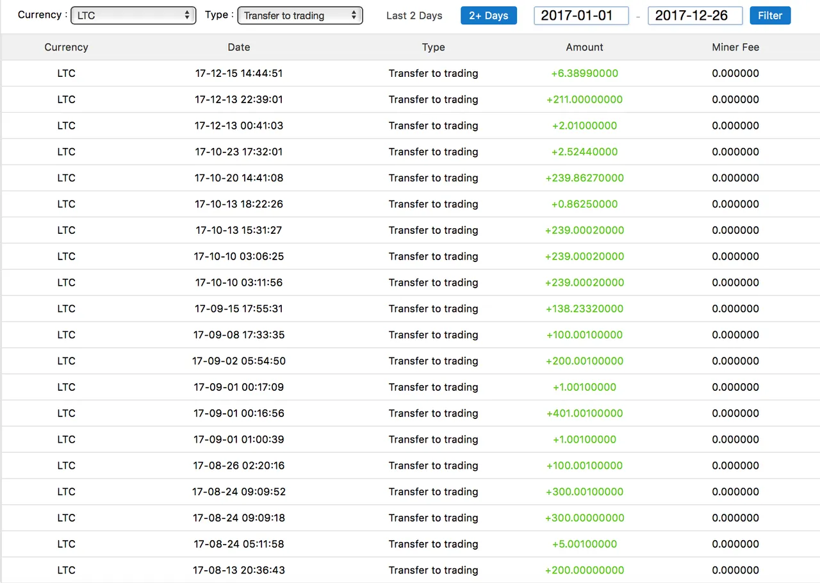Select amount +239.86270000

point(584,178)
